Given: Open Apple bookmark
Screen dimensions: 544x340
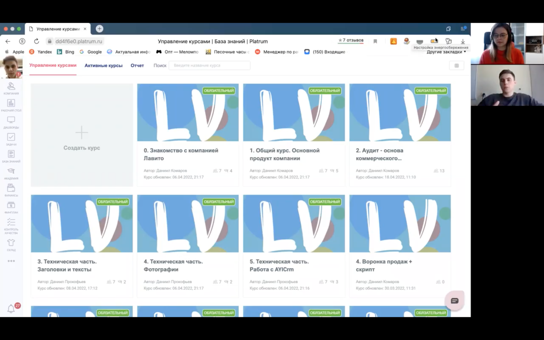Looking at the screenshot, I should point(15,52).
